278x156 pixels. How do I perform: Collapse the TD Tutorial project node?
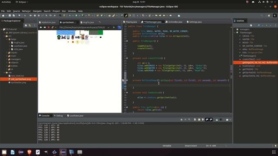(x=2, y=29)
